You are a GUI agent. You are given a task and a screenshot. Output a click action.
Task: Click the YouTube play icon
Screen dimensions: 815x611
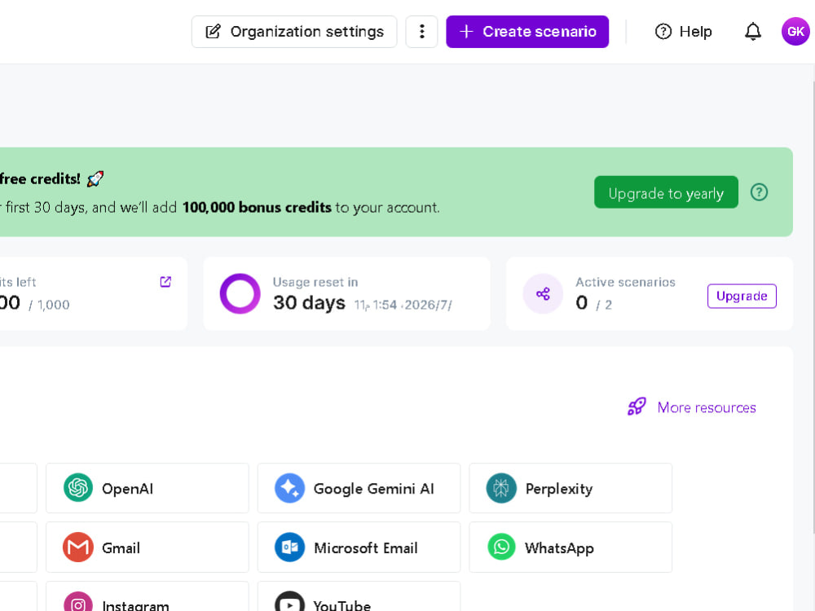(289, 602)
